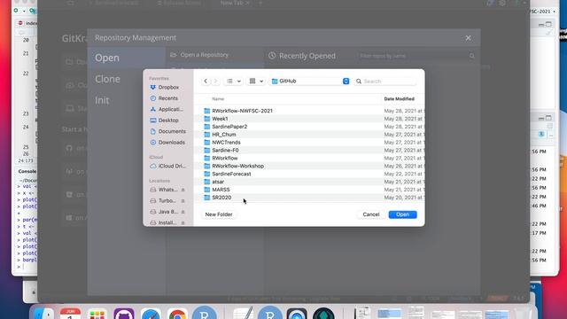This screenshot has height=319, width=567.
Task: Eject the Java 8... volume
Action: pyautogui.click(x=183, y=212)
